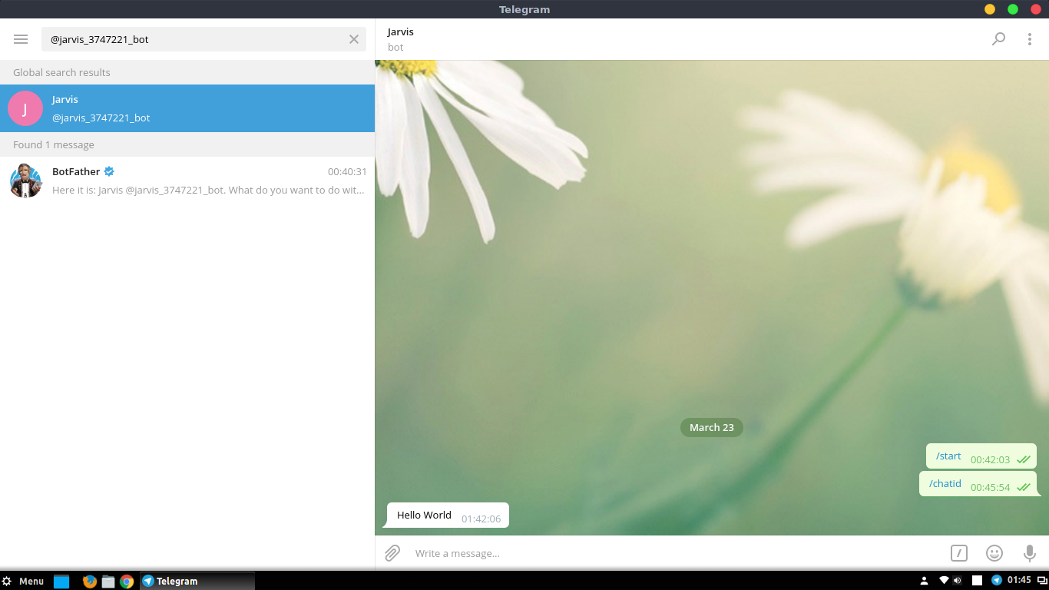Click user icon in system tray
Viewport: 1049px width, 590px height.
tap(925, 581)
